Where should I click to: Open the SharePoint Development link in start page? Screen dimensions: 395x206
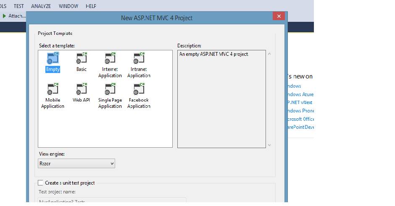(x=301, y=127)
